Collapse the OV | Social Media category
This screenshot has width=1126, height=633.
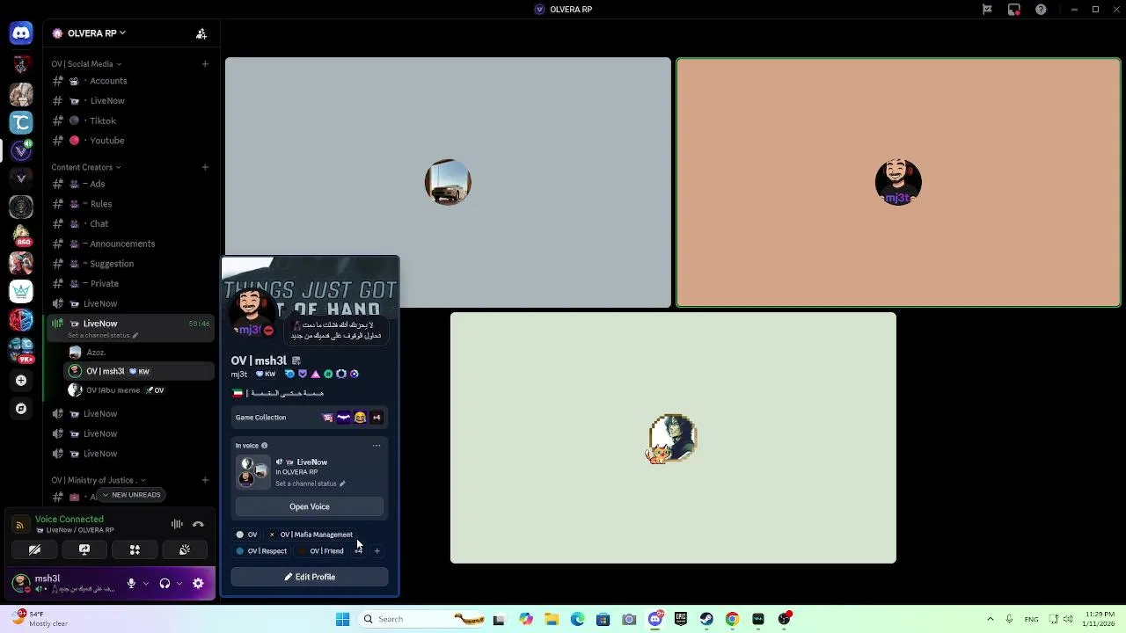click(86, 64)
